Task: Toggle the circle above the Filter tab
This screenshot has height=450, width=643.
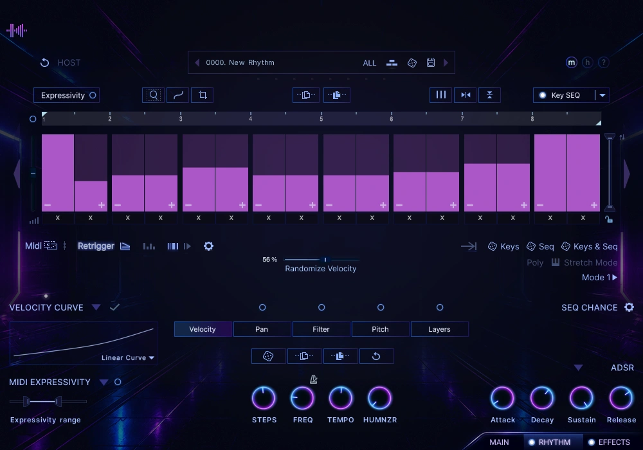Action: click(321, 307)
